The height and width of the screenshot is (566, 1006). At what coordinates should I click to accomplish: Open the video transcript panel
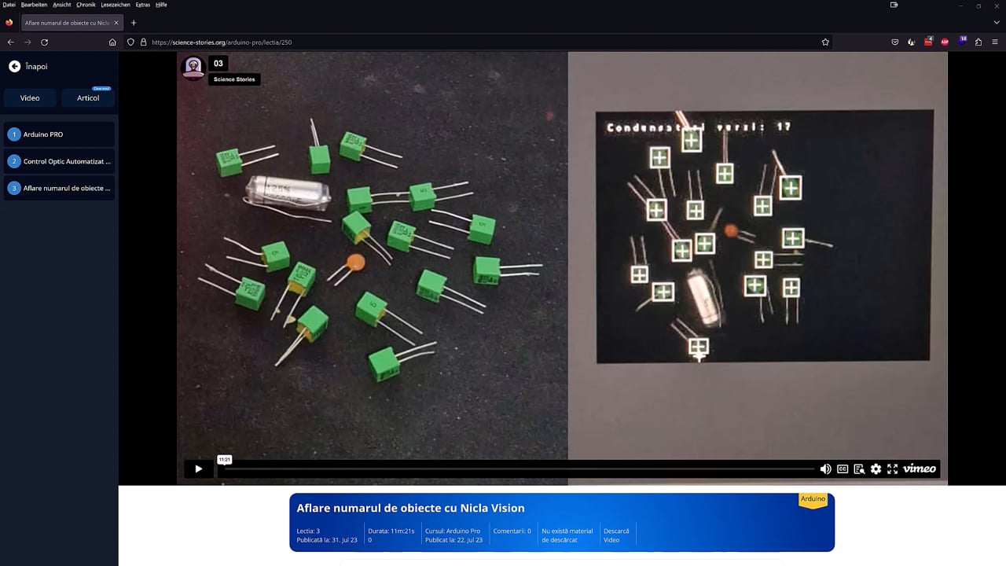pyautogui.click(x=859, y=469)
